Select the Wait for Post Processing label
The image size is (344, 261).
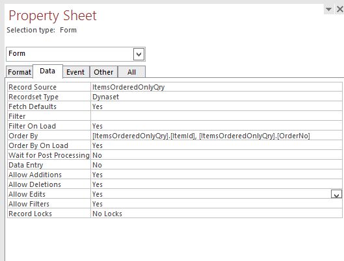point(49,155)
